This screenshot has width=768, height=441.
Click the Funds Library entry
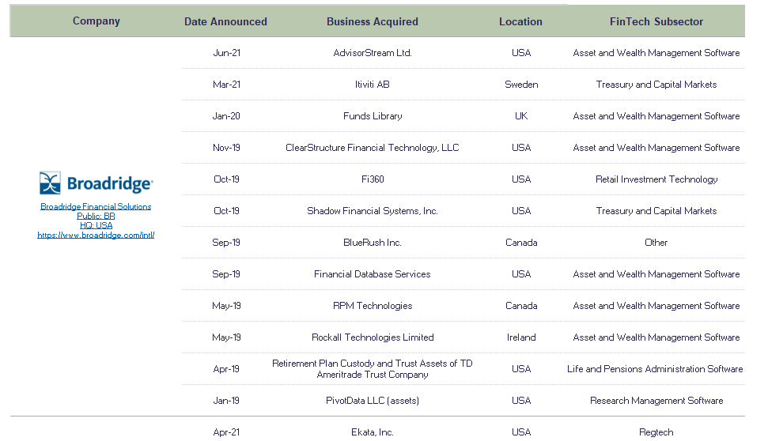pyautogui.click(x=373, y=116)
